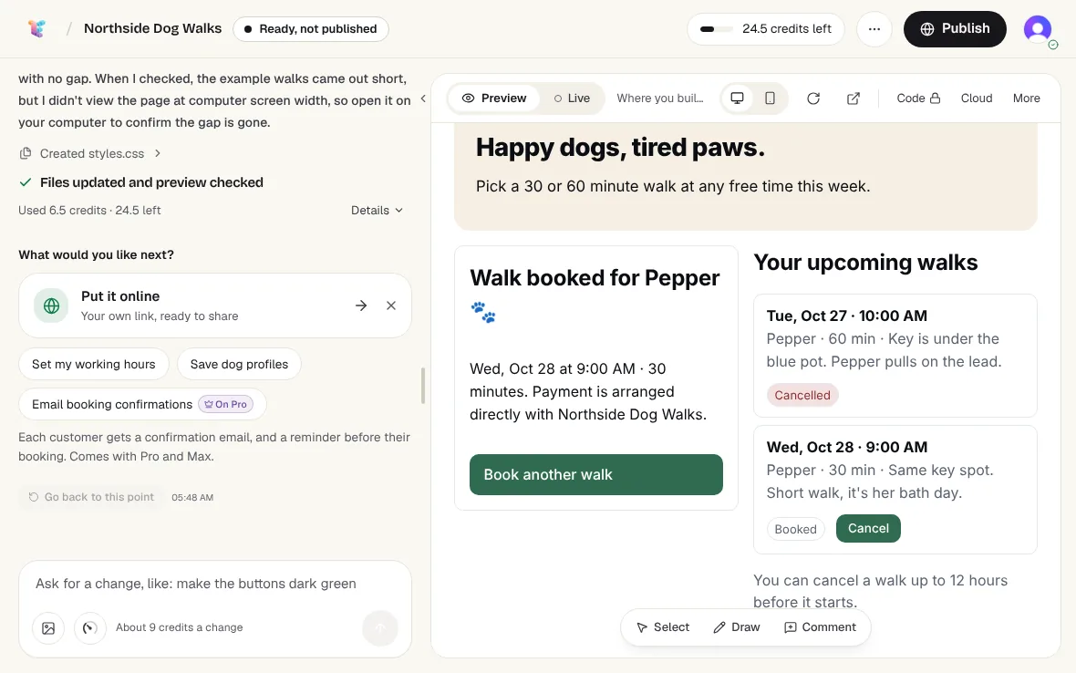
Task: Click the About 9 credits a change text
Action: 179,627
